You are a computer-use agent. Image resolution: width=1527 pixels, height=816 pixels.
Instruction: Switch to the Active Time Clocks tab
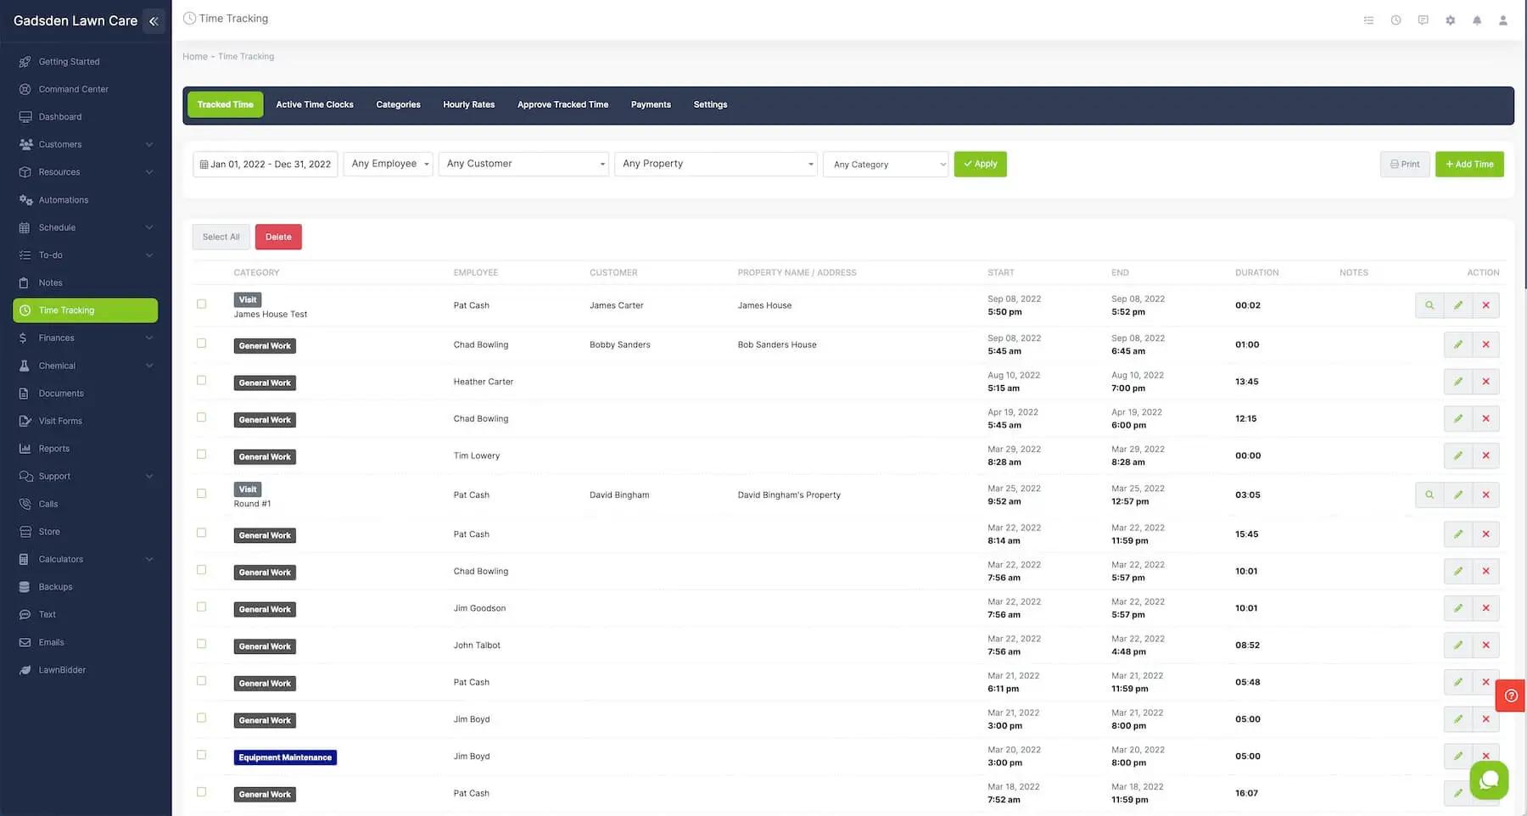[x=315, y=104]
